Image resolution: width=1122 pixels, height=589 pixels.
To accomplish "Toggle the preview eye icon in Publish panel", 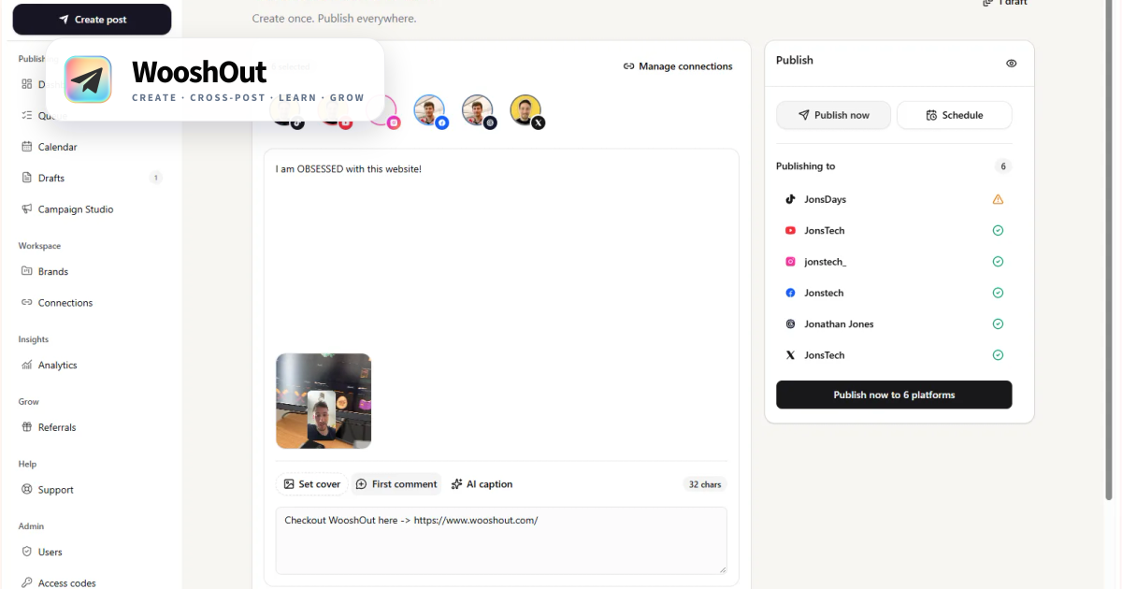I will [1011, 64].
